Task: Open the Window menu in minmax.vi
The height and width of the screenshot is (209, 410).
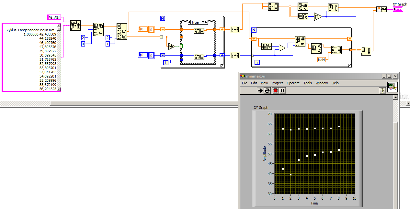Action: (x=322, y=83)
